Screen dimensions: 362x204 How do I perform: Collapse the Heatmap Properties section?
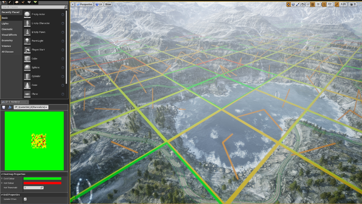pyautogui.click(x=2, y=174)
